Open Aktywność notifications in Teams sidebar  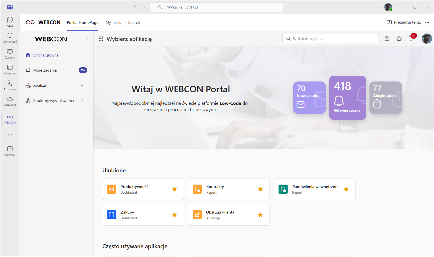(10, 38)
